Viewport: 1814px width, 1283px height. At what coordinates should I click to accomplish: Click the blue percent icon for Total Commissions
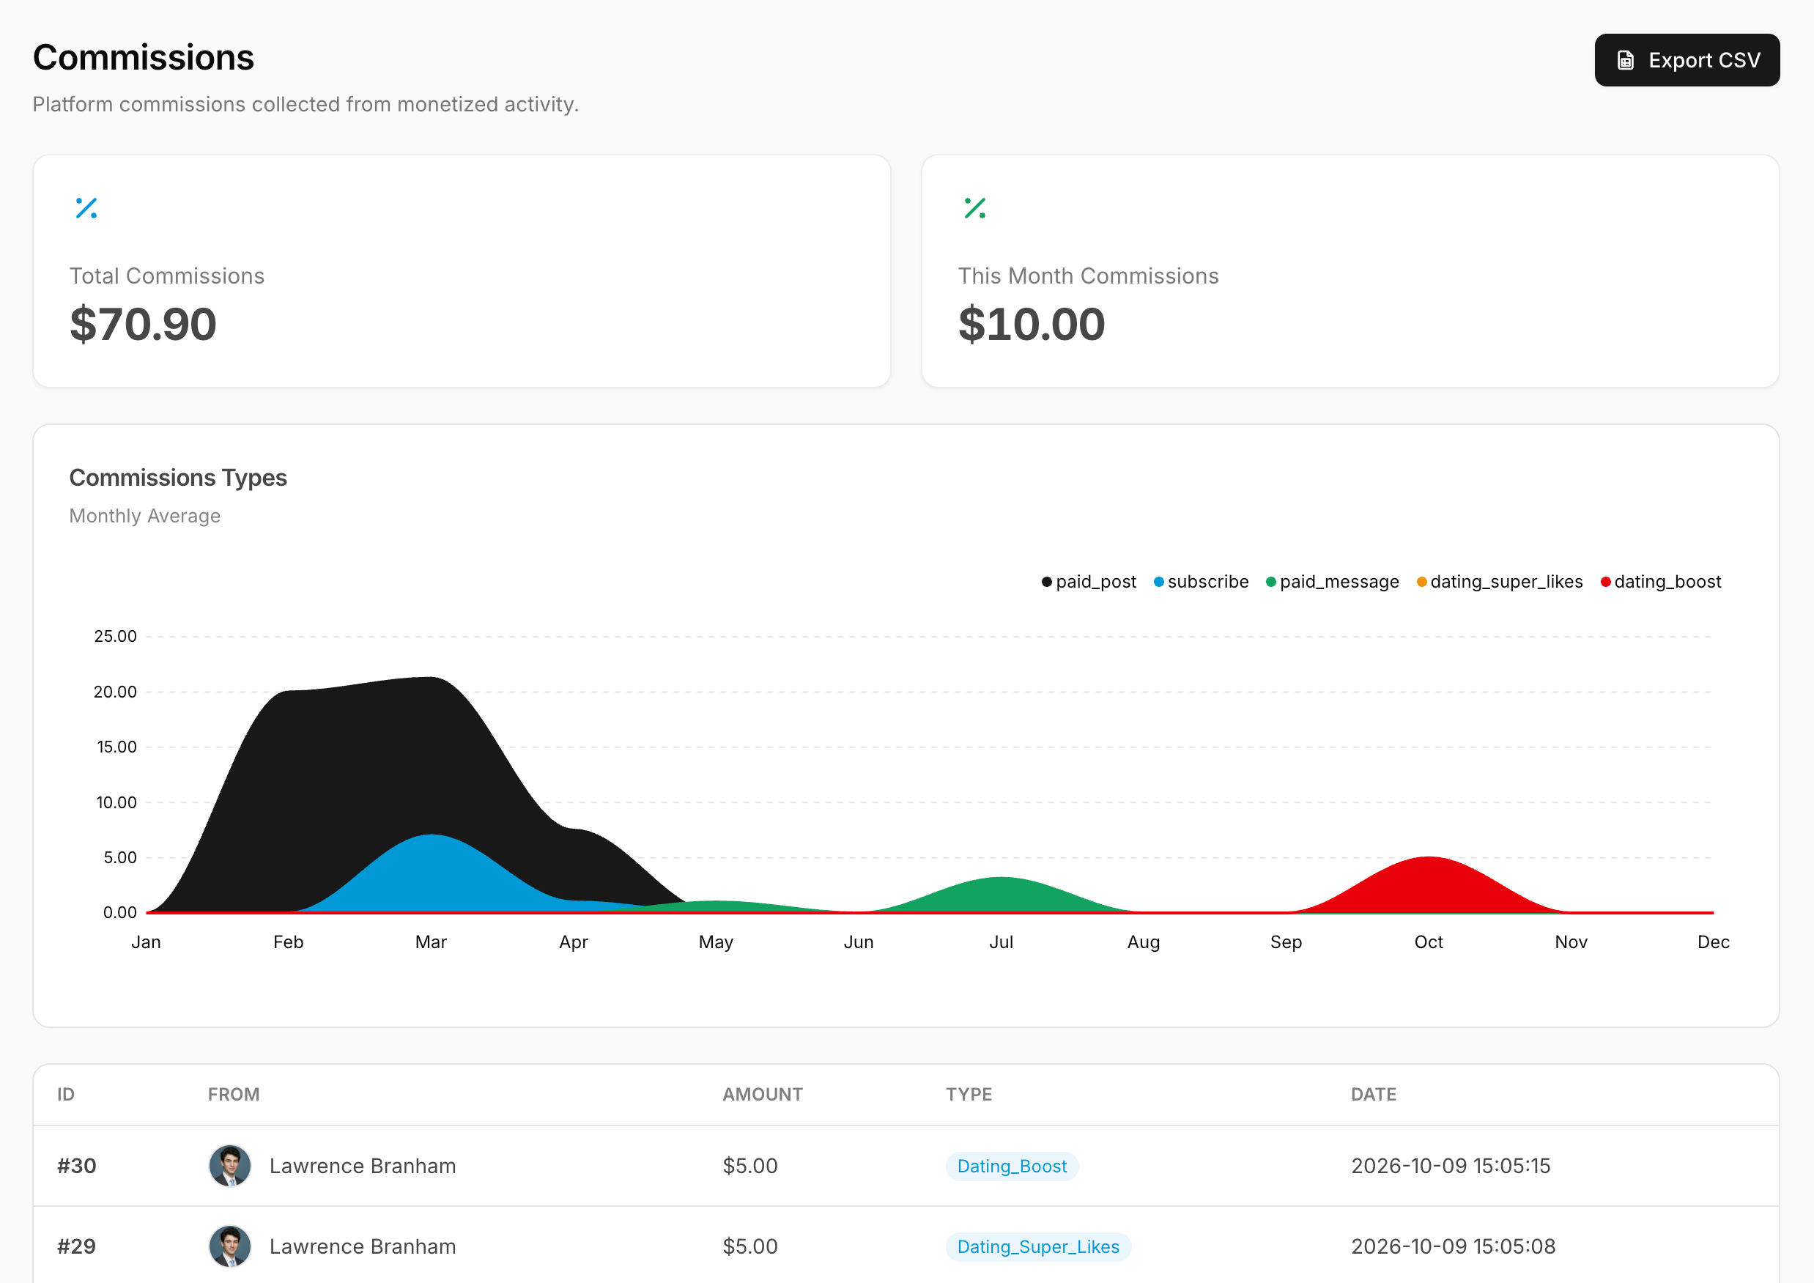pos(86,208)
